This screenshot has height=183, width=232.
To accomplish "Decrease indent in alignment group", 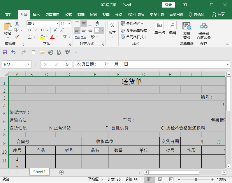I will 77,37.
